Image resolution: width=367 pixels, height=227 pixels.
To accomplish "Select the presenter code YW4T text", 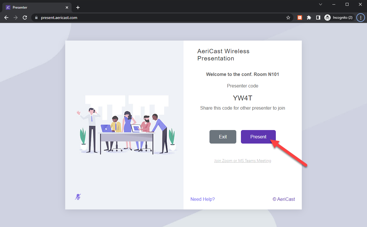I will 243,98.
